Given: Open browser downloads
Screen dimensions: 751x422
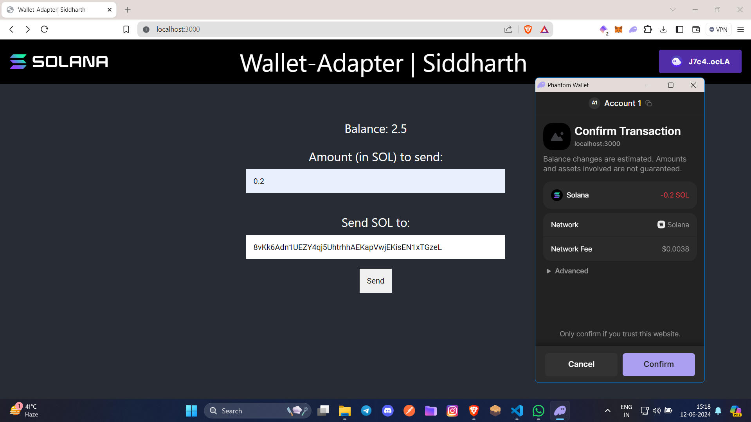Looking at the screenshot, I should [663, 29].
